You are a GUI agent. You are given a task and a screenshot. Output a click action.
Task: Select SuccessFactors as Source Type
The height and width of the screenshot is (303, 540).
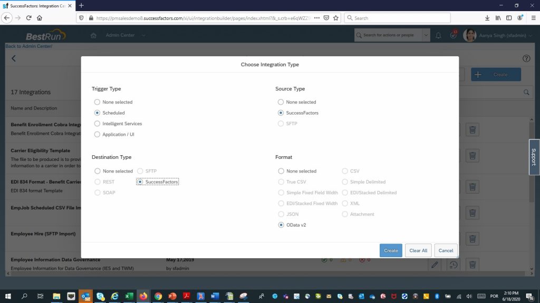tap(281, 113)
